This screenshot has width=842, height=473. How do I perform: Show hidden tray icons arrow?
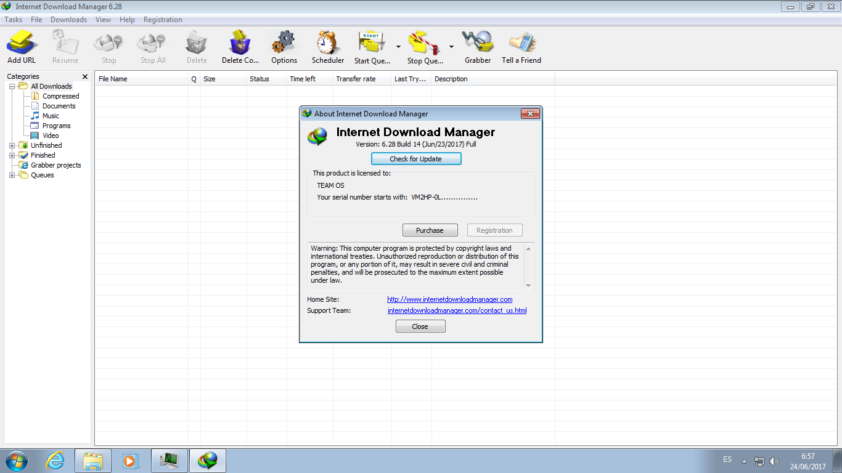coord(744,461)
